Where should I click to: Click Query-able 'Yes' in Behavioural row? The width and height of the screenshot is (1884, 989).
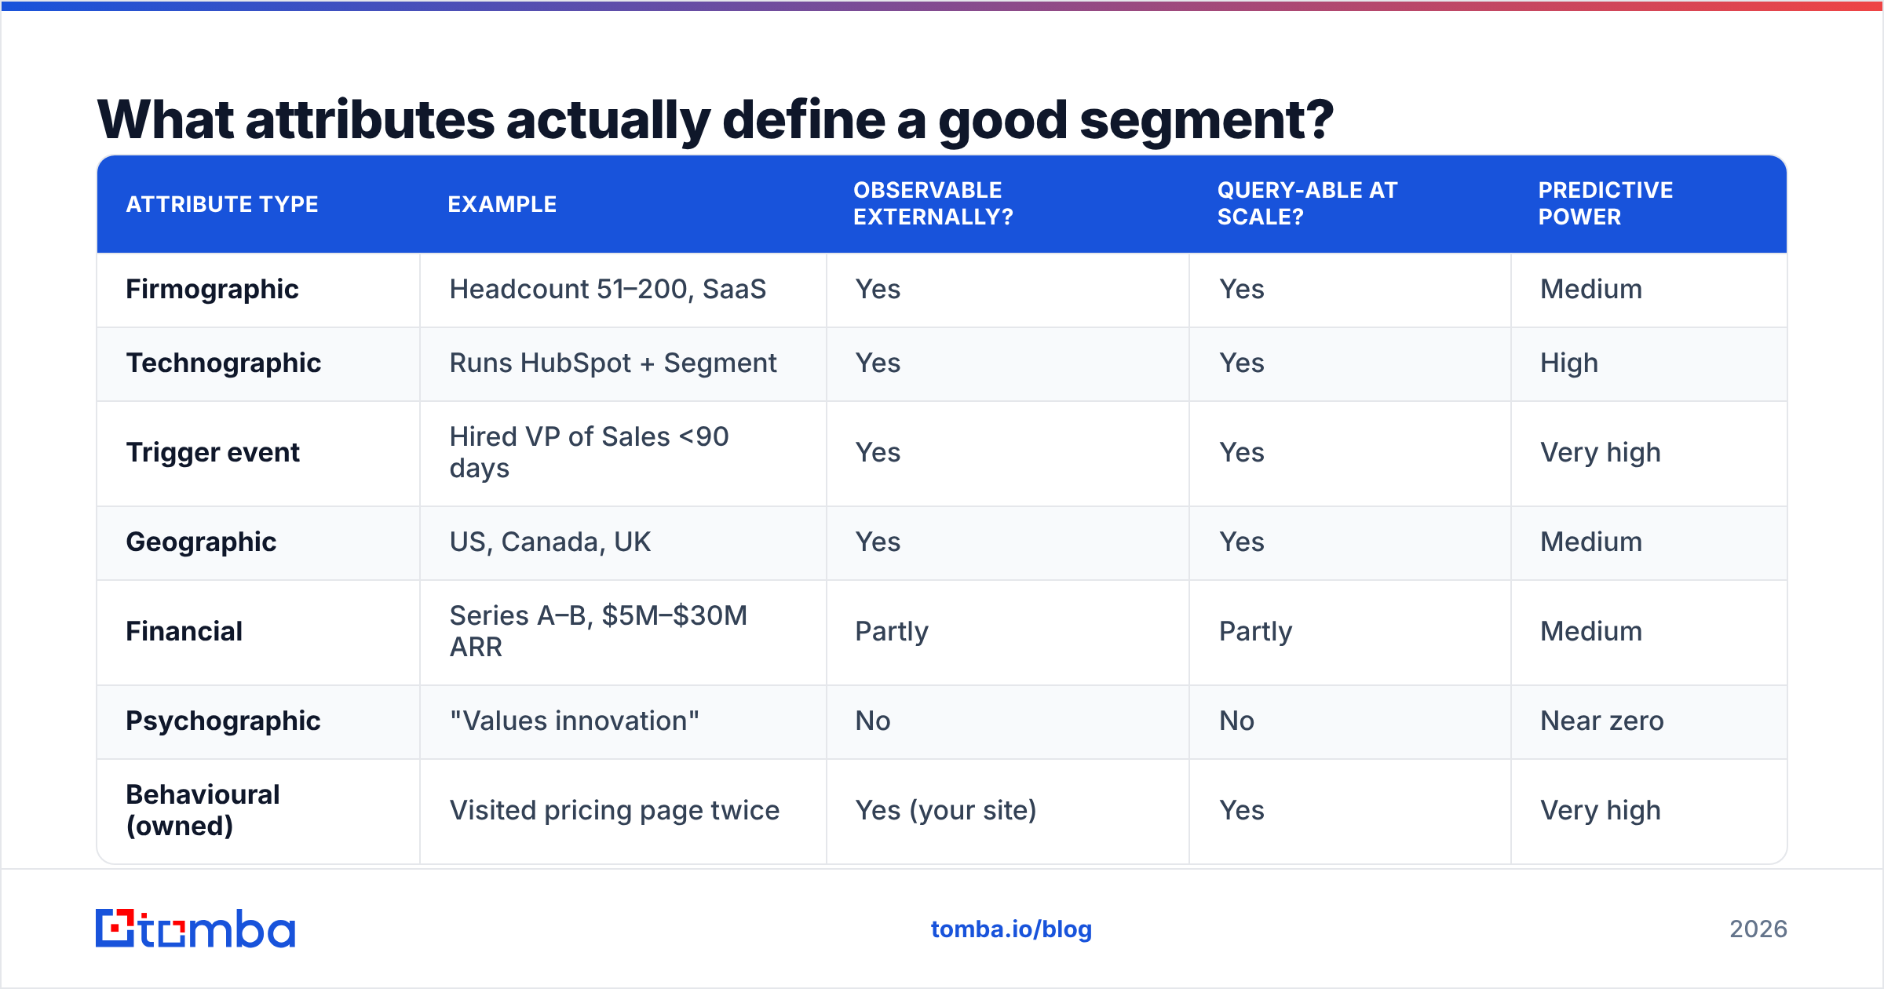click(1242, 811)
